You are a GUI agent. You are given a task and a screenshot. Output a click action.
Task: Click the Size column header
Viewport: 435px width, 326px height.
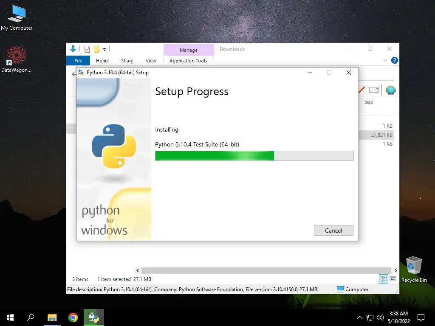pos(369,102)
